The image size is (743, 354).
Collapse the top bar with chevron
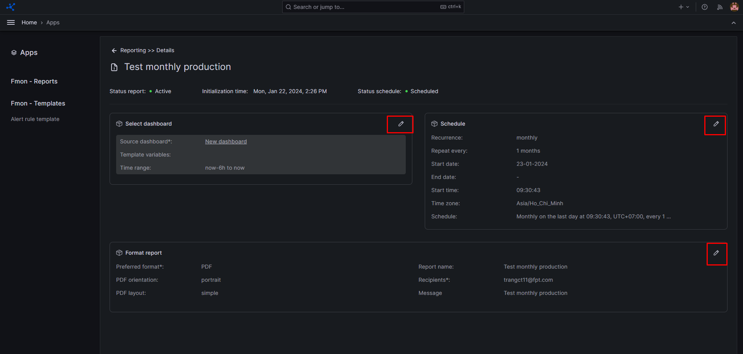(733, 23)
